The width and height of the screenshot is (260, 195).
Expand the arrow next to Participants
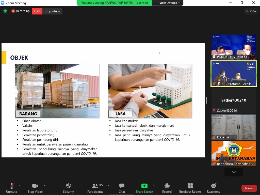pyautogui.click(x=109, y=186)
